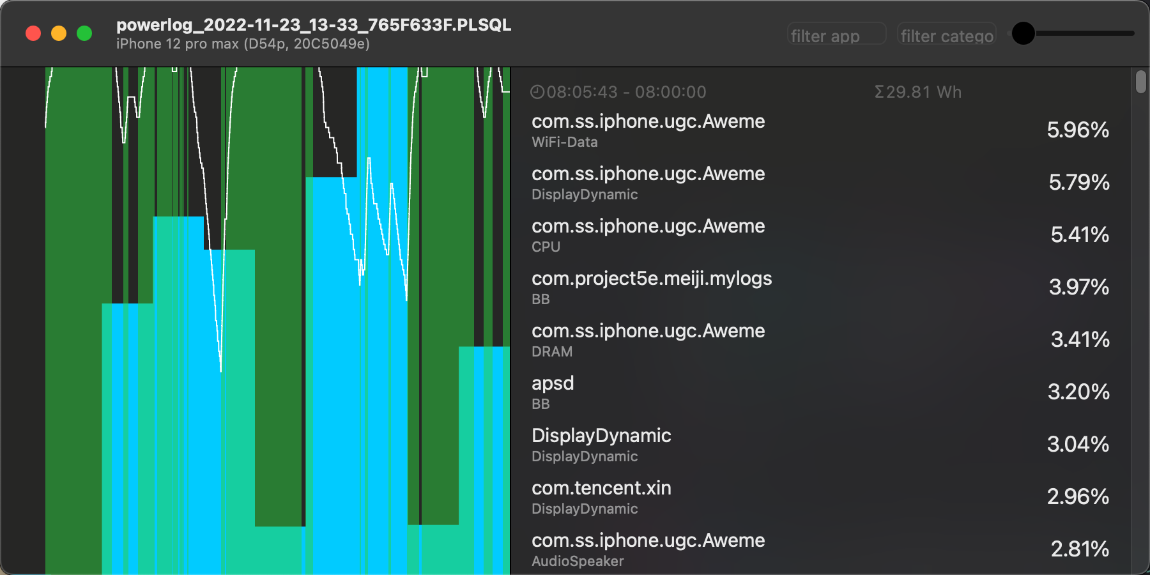Choose the Aweme DRAM row
The image size is (1150, 575).
(820, 340)
